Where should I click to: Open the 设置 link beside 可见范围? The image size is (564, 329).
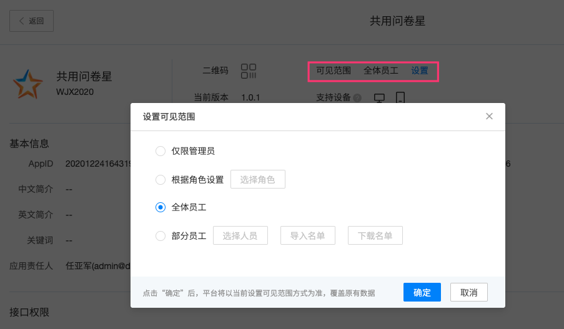[420, 71]
